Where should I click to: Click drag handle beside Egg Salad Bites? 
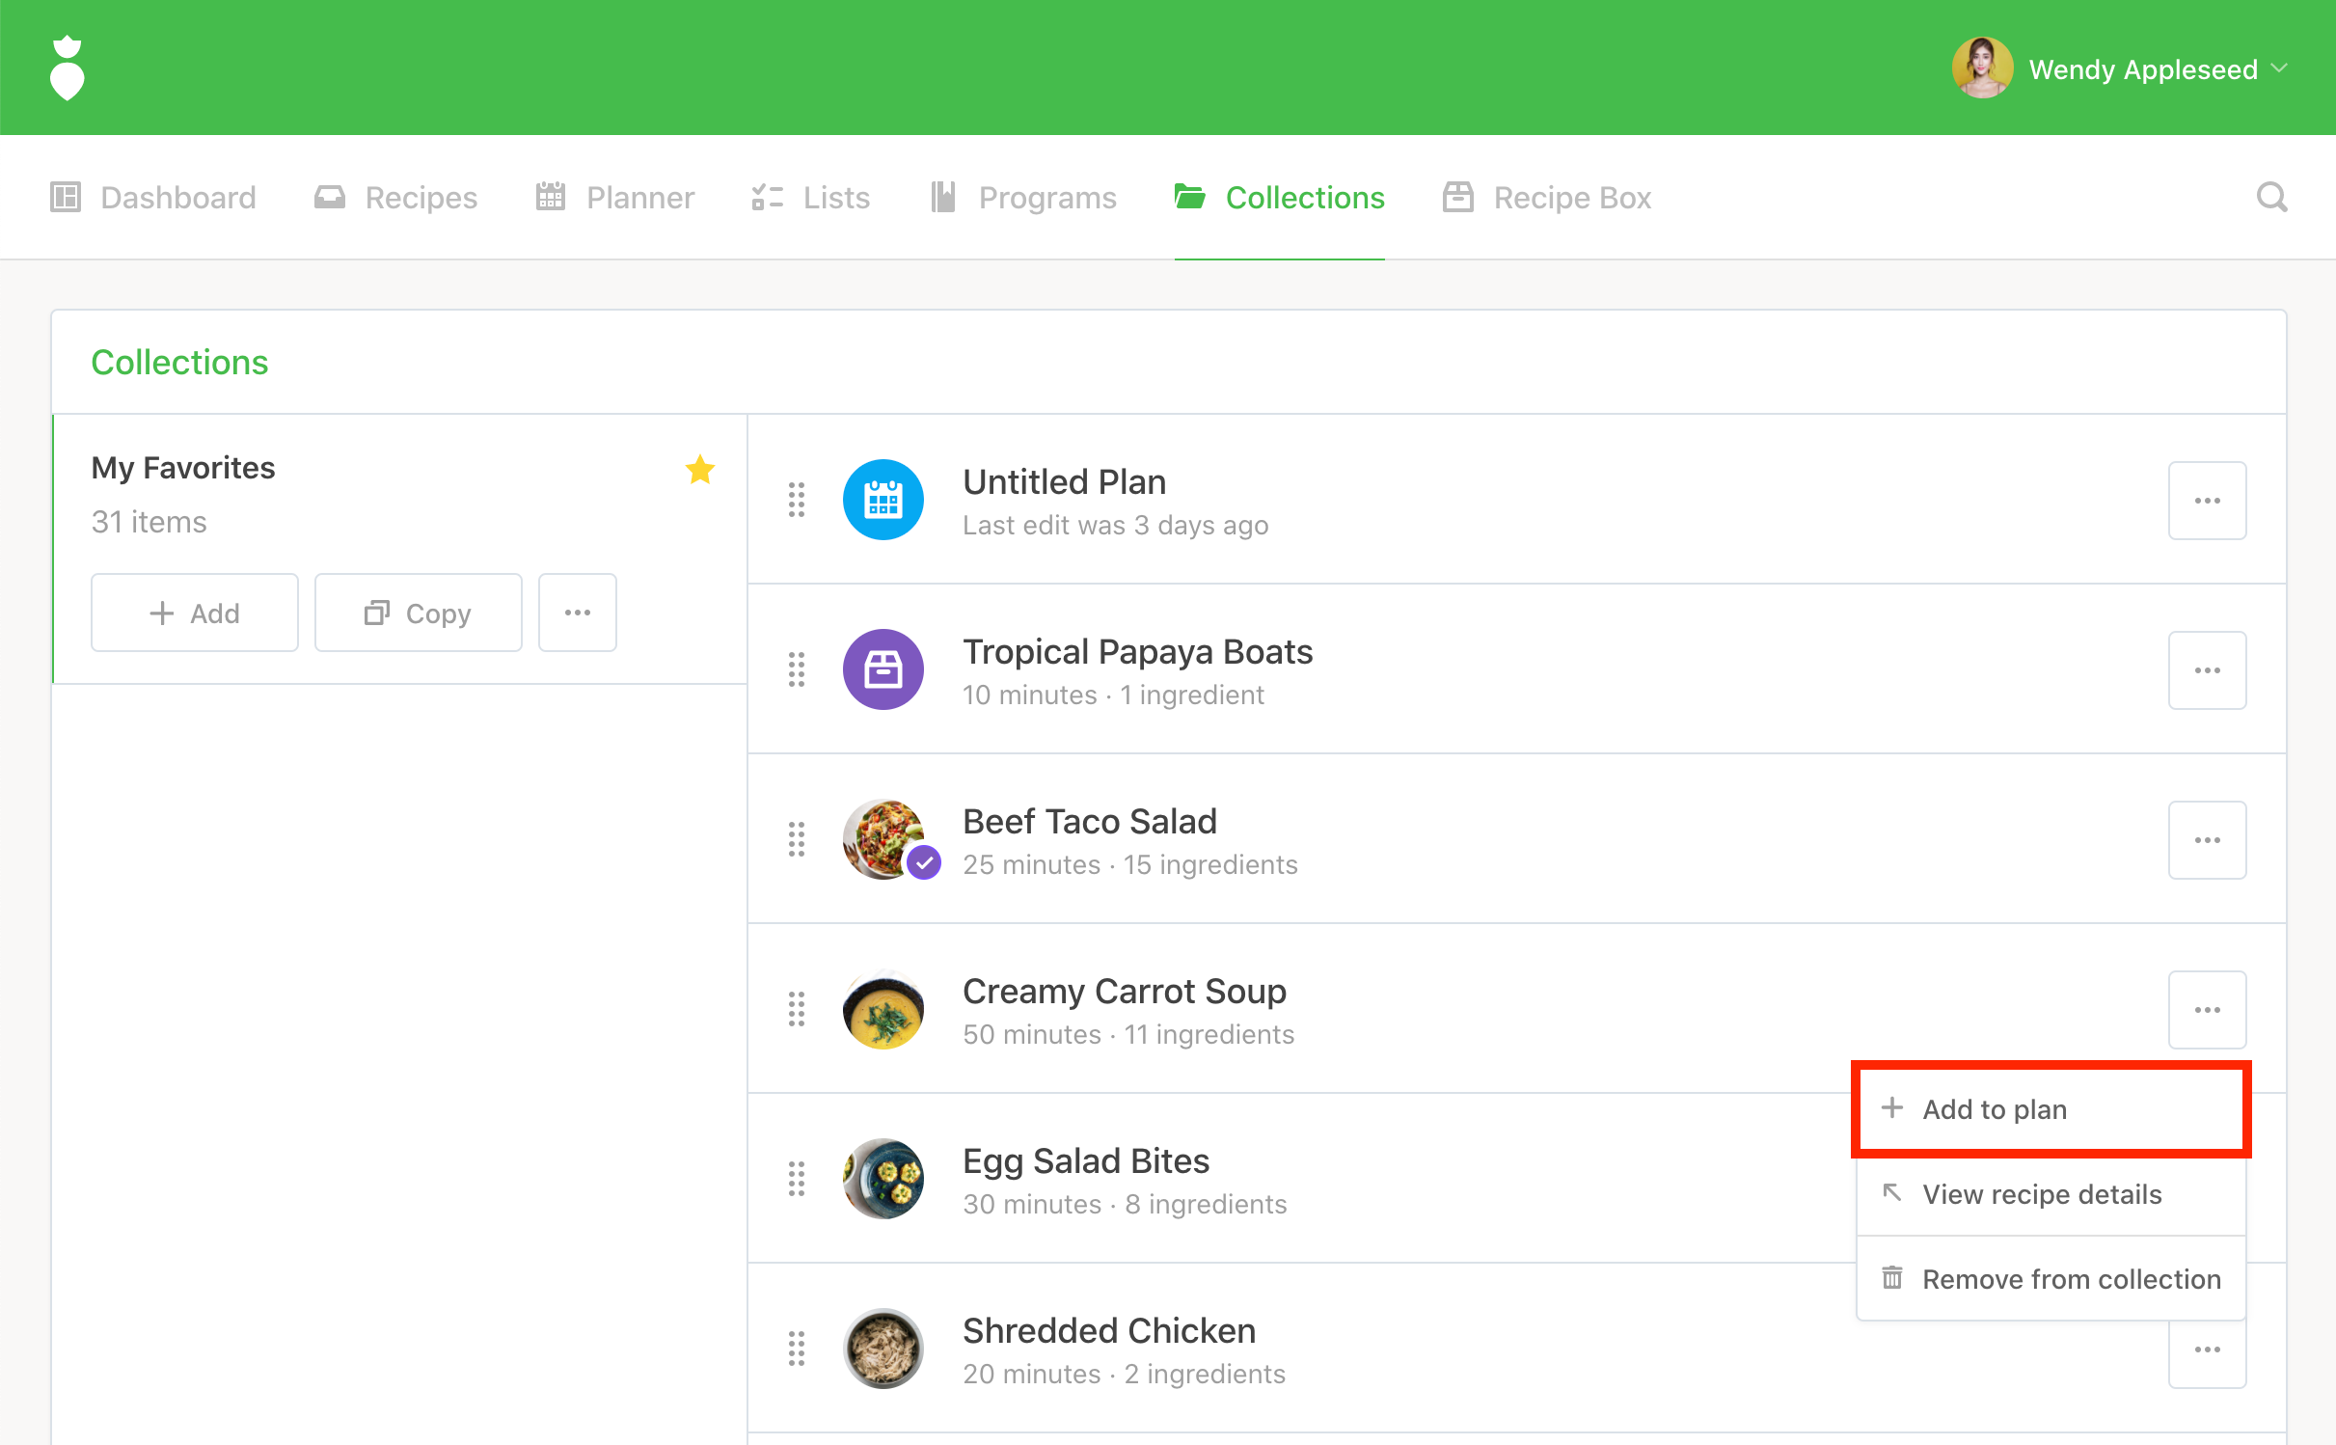(x=797, y=1179)
